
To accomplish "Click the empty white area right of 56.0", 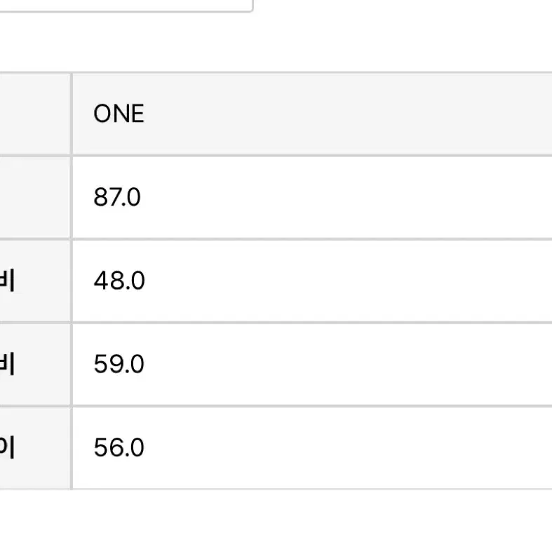I will [348, 447].
